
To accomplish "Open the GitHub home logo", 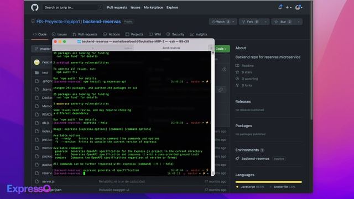I will [x=35, y=7].
